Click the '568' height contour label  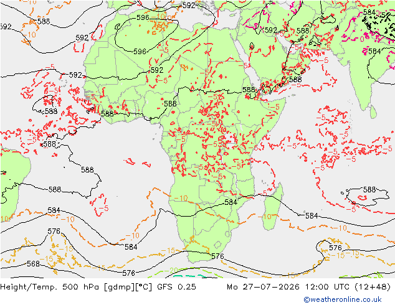[33, 263]
